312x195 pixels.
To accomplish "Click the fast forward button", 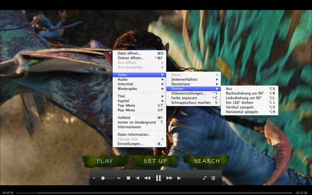I will pos(169,178).
